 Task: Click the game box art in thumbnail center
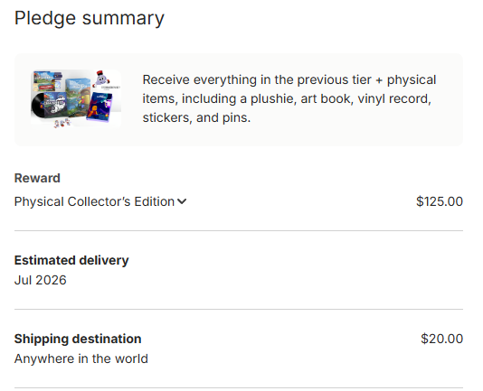[77, 96]
